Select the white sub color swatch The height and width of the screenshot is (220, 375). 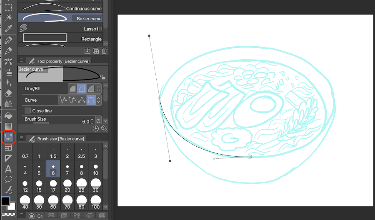click(x=12, y=206)
